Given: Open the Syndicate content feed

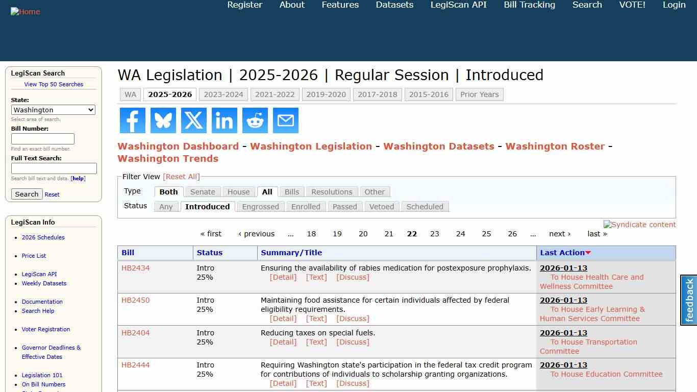Looking at the screenshot, I should coord(639,225).
